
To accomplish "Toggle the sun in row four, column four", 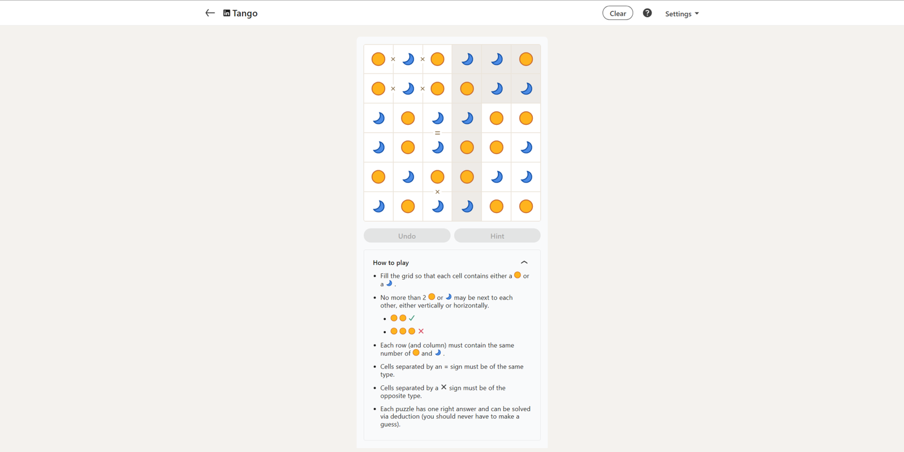I will coord(467,147).
